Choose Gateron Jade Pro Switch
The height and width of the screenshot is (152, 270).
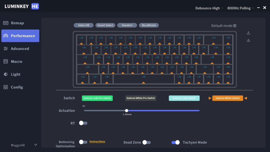pyautogui.click(x=97, y=98)
